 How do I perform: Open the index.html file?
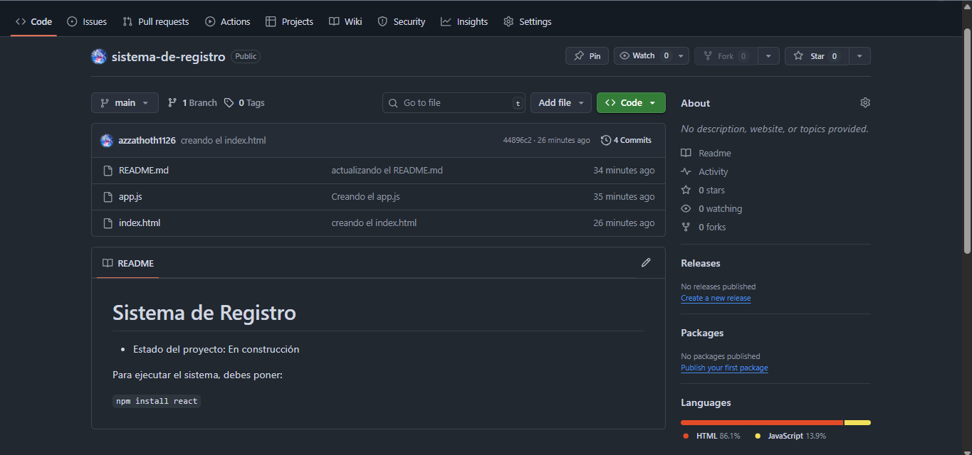pos(140,223)
